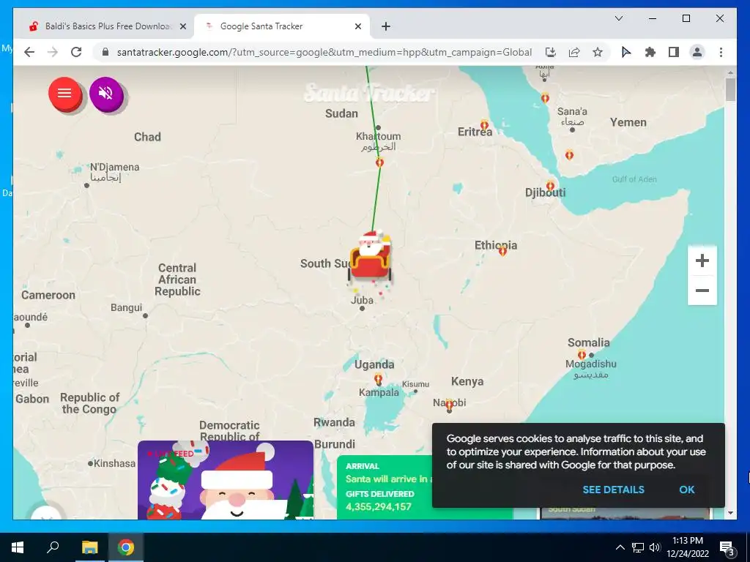This screenshot has height=562, width=750.
Task: Reload the Santa Tracker page
Action: [x=76, y=52]
